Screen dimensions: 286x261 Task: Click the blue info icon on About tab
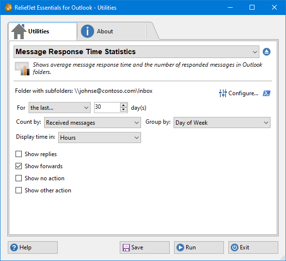pos(87,31)
